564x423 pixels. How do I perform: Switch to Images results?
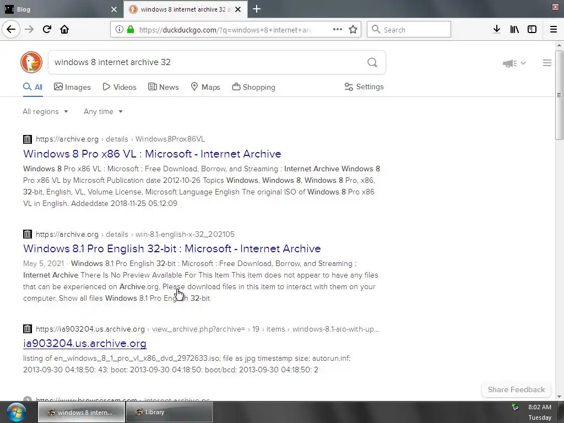click(x=72, y=87)
